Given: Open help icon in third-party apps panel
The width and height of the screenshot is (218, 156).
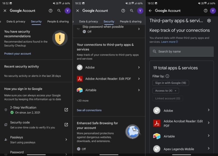Looking at the screenshot, I should pyautogui.click(x=206, y=11).
